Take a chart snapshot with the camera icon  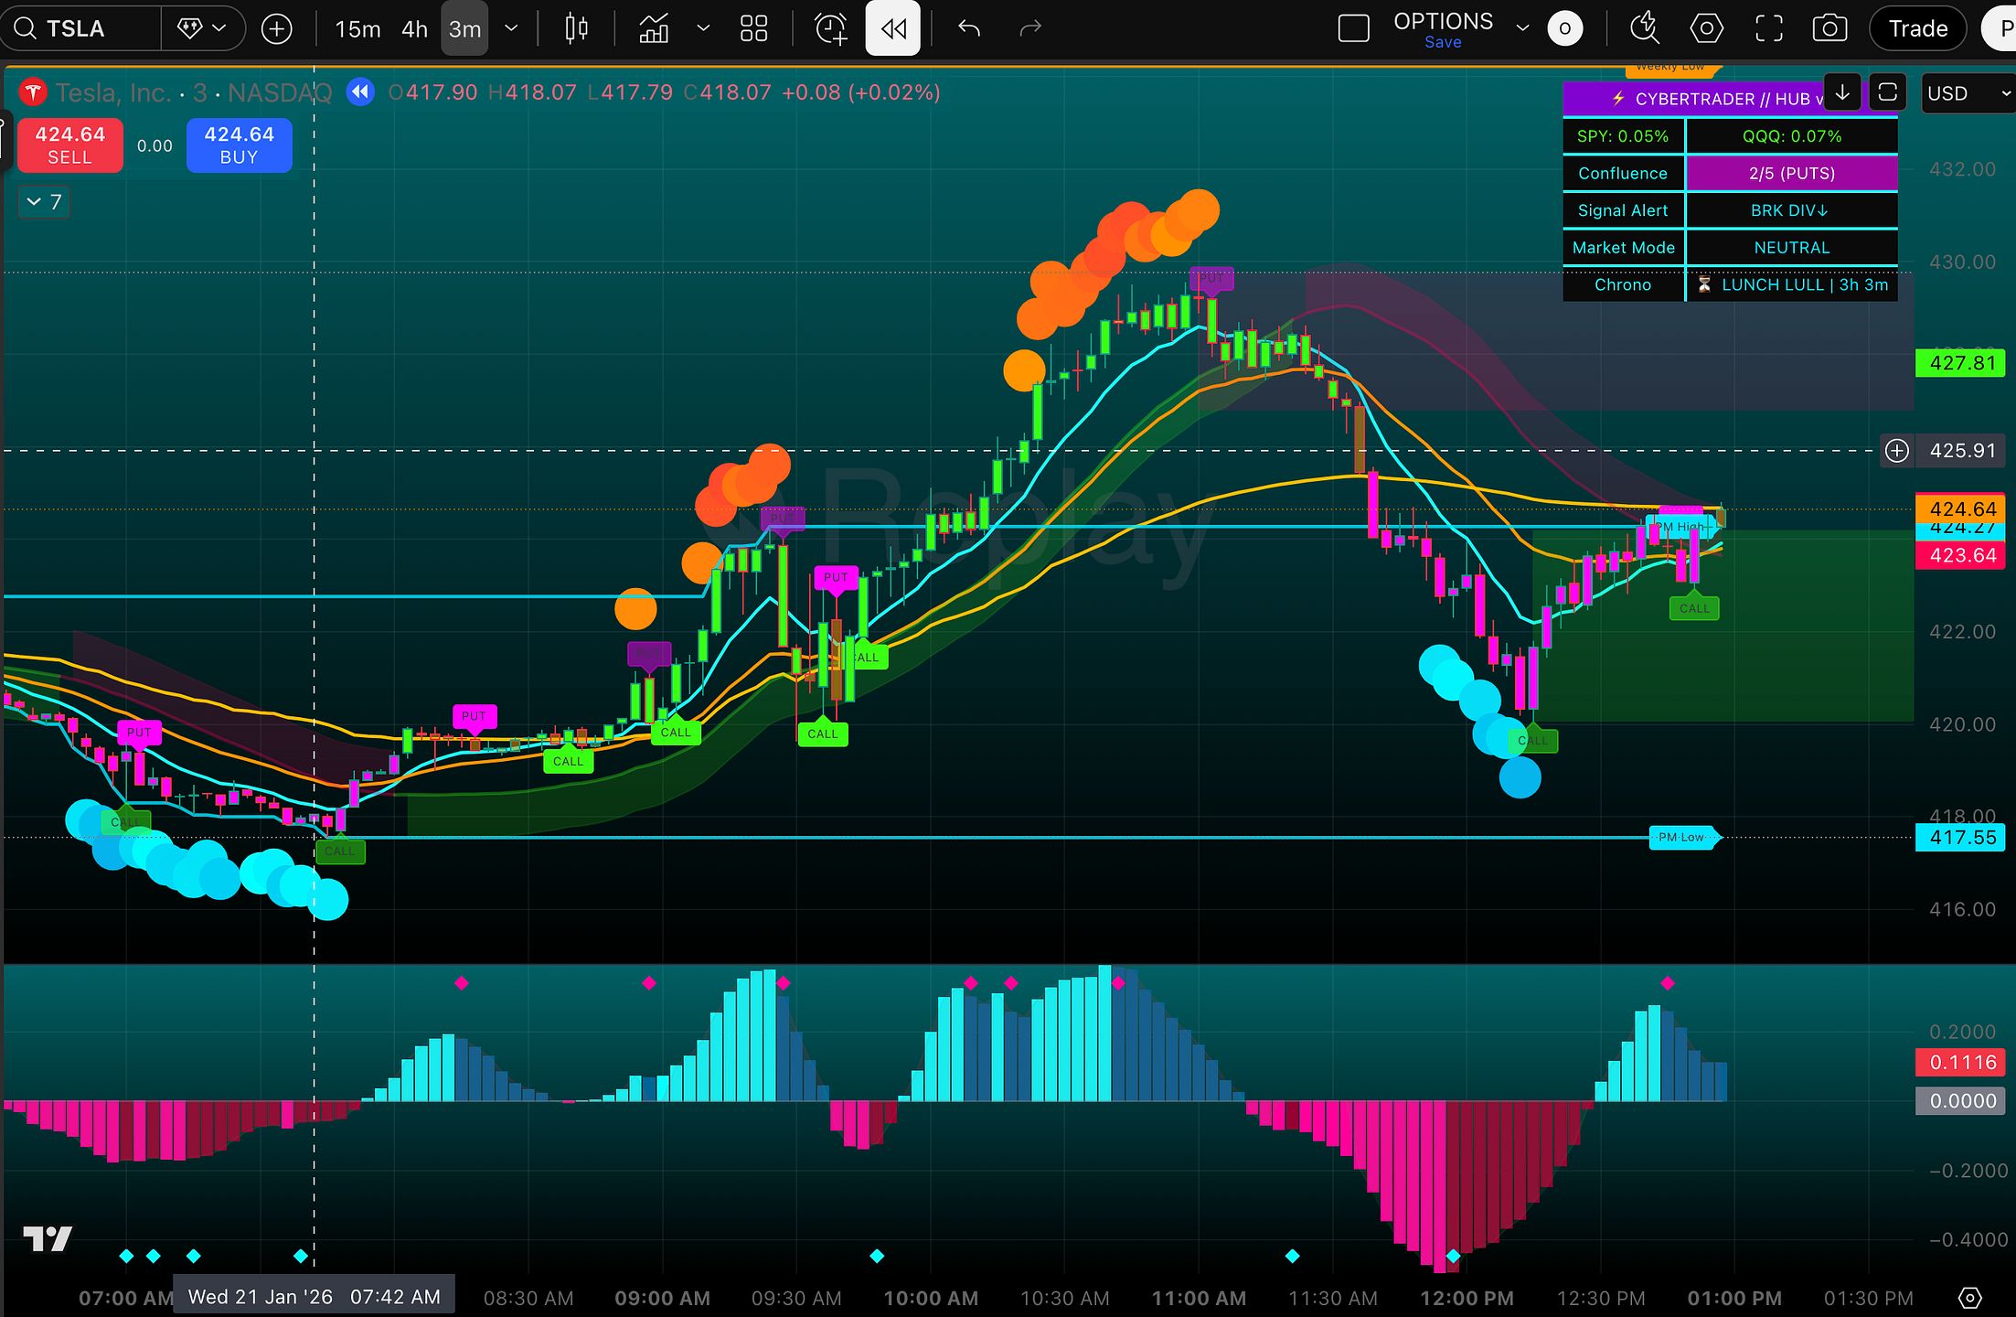tap(1829, 29)
